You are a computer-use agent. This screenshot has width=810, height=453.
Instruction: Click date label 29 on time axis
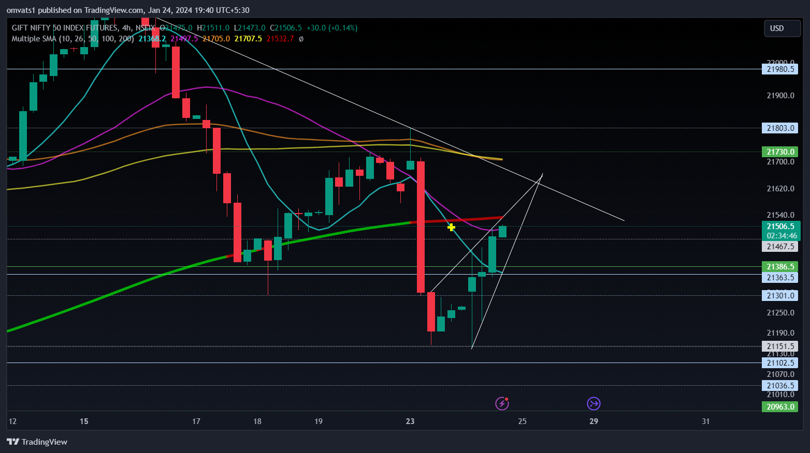(594, 421)
